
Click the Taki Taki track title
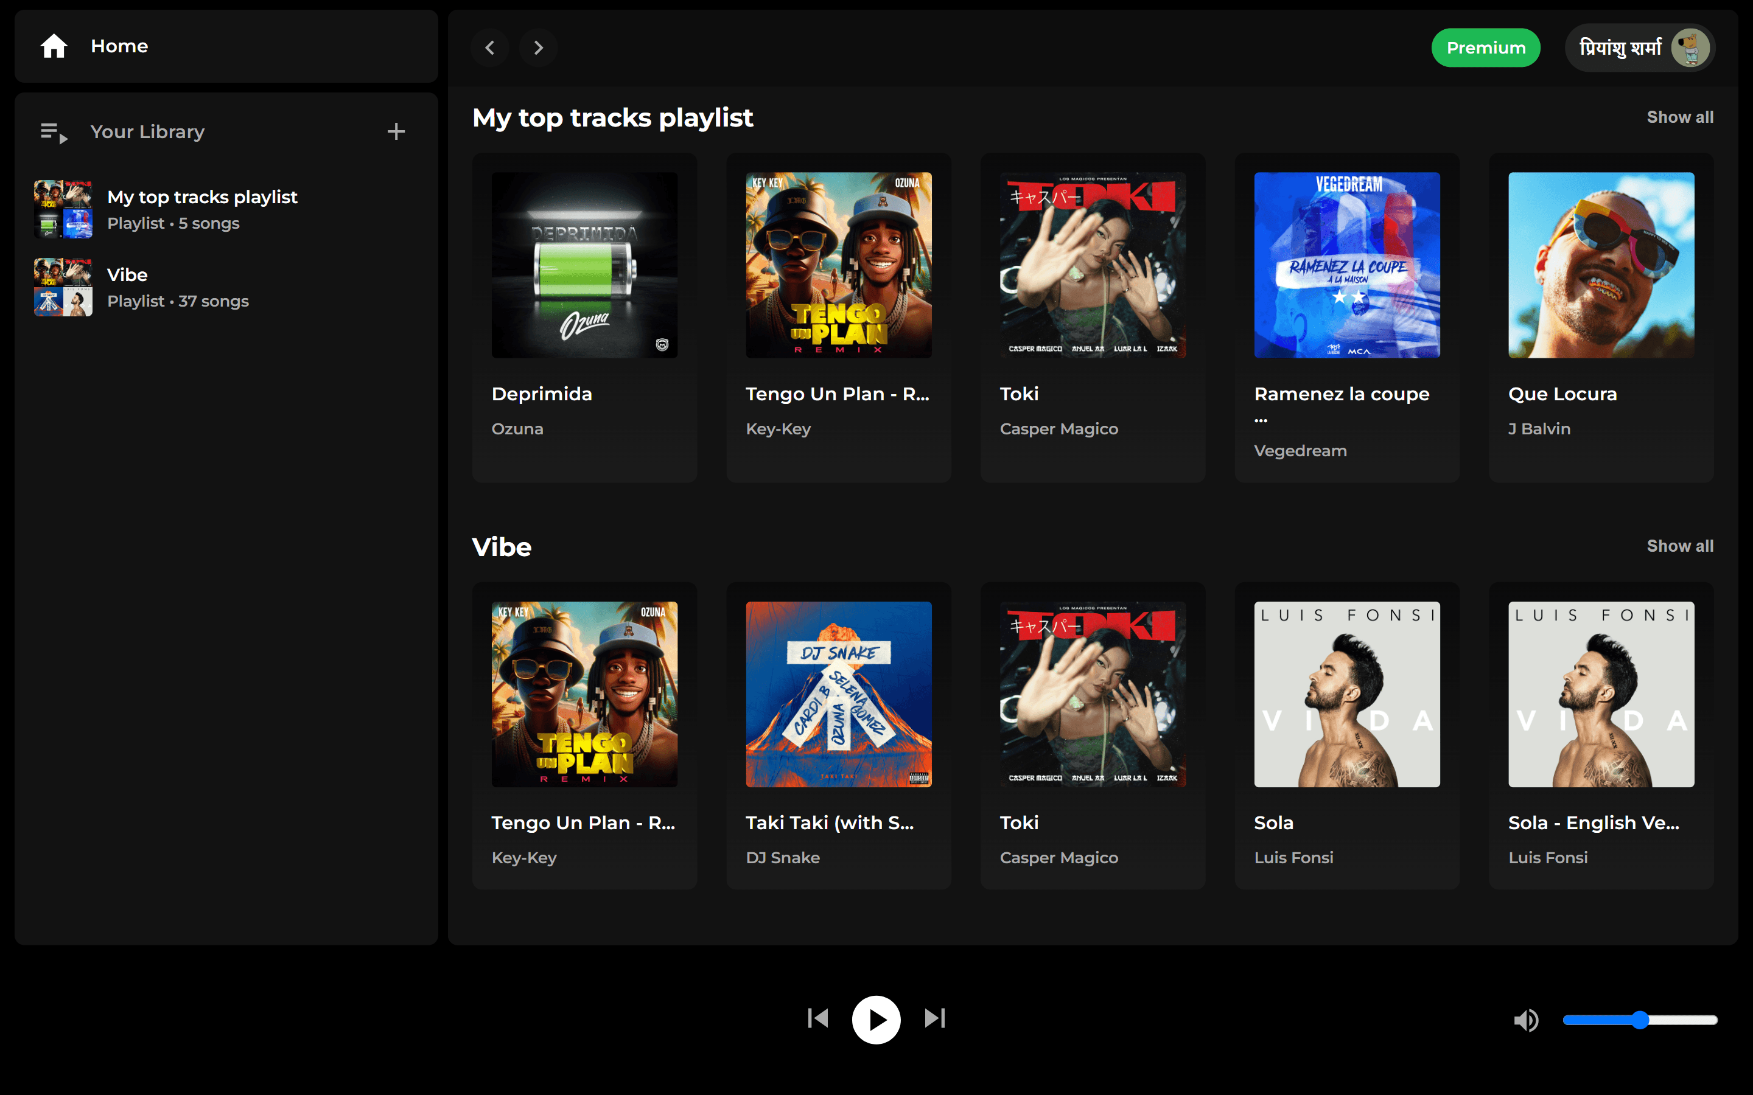pos(830,822)
